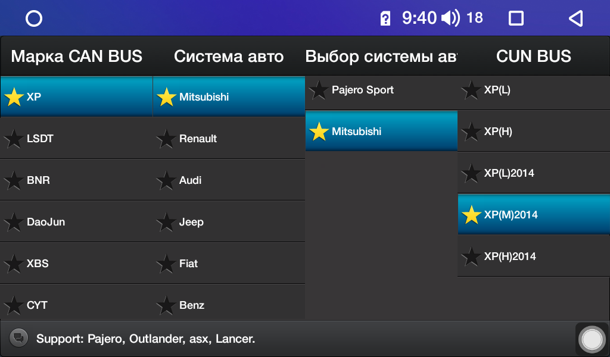Open recent apps square icon
610x357 pixels.
tap(516, 18)
